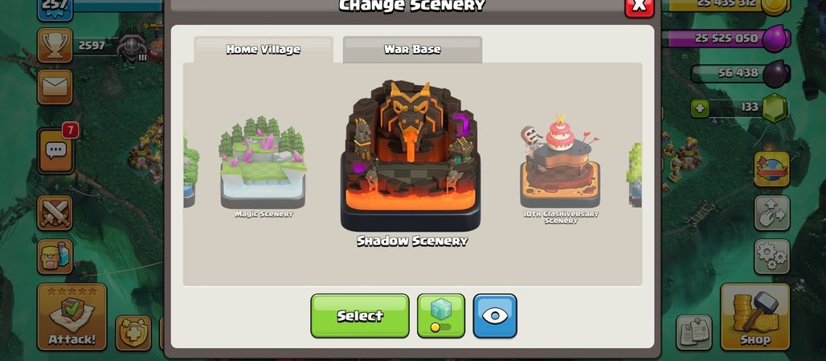
Task: Open the crossed swords clan war icon
Action: [x=55, y=213]
